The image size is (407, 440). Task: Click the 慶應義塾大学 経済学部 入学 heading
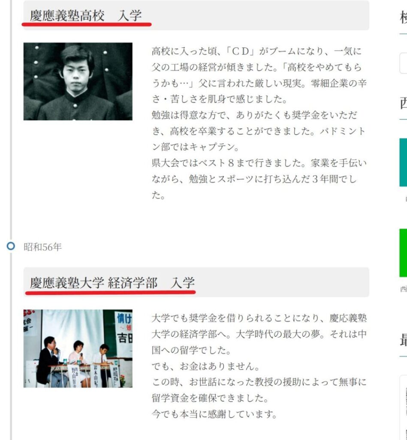click(112, 283)
